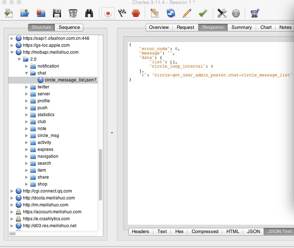This screenshot has width=294, height=248.
Task: Open the Overview tab
Action: point(159,27)
